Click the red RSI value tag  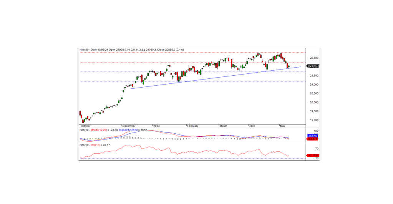(312, 155)
